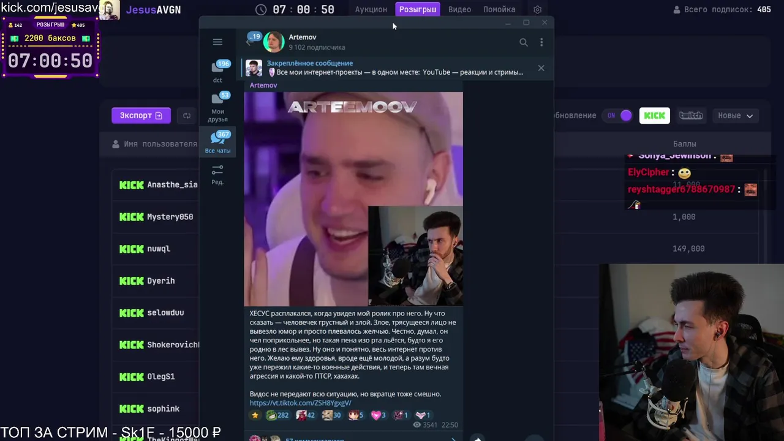Click the JesusAVGN avatar in the top bar
This screenshot has width=784, height=441.
pyautogui.click(x=110, y=10)
